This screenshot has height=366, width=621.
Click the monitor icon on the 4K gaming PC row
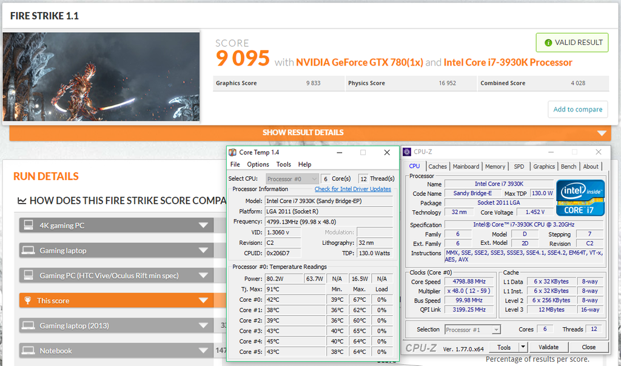(29, 225)
